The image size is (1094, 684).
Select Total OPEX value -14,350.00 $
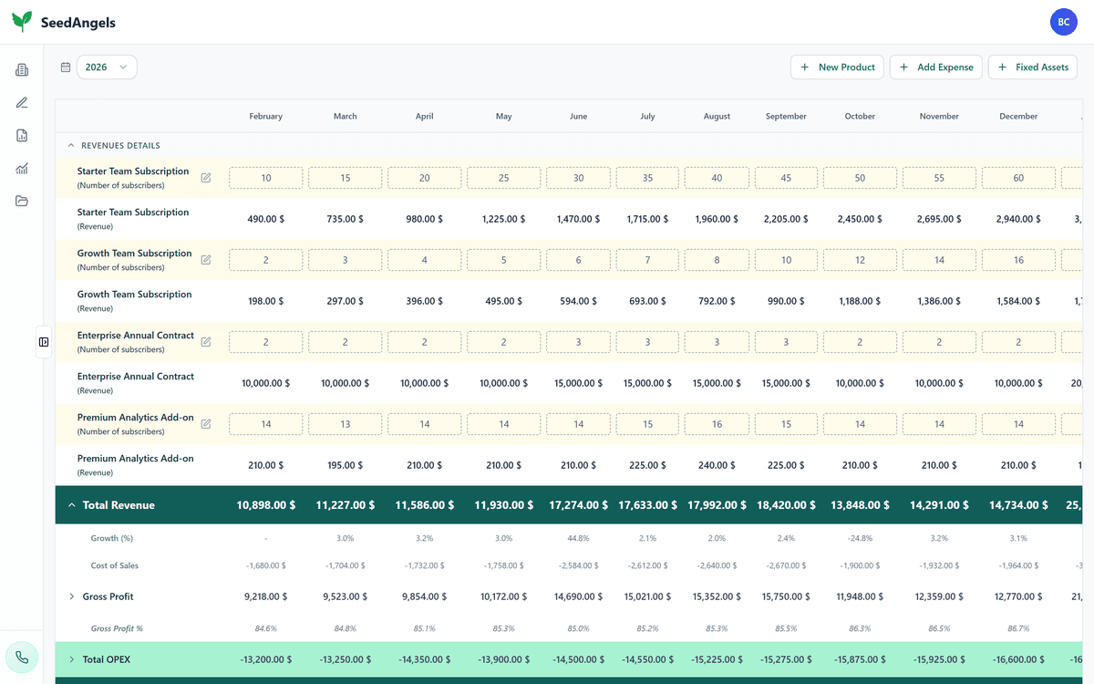[425, 659]
